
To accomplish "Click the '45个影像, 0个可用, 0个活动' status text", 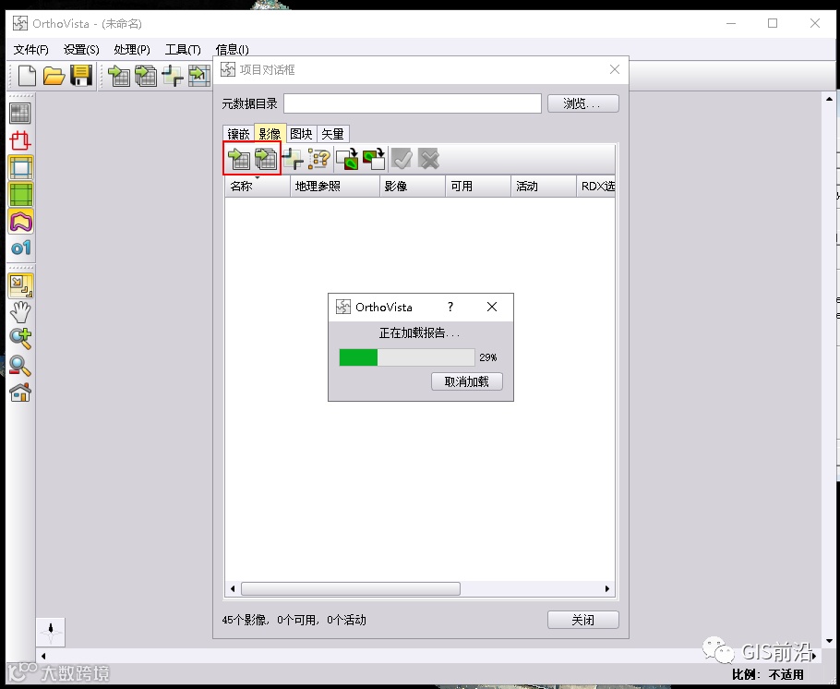I will point(294,620).
